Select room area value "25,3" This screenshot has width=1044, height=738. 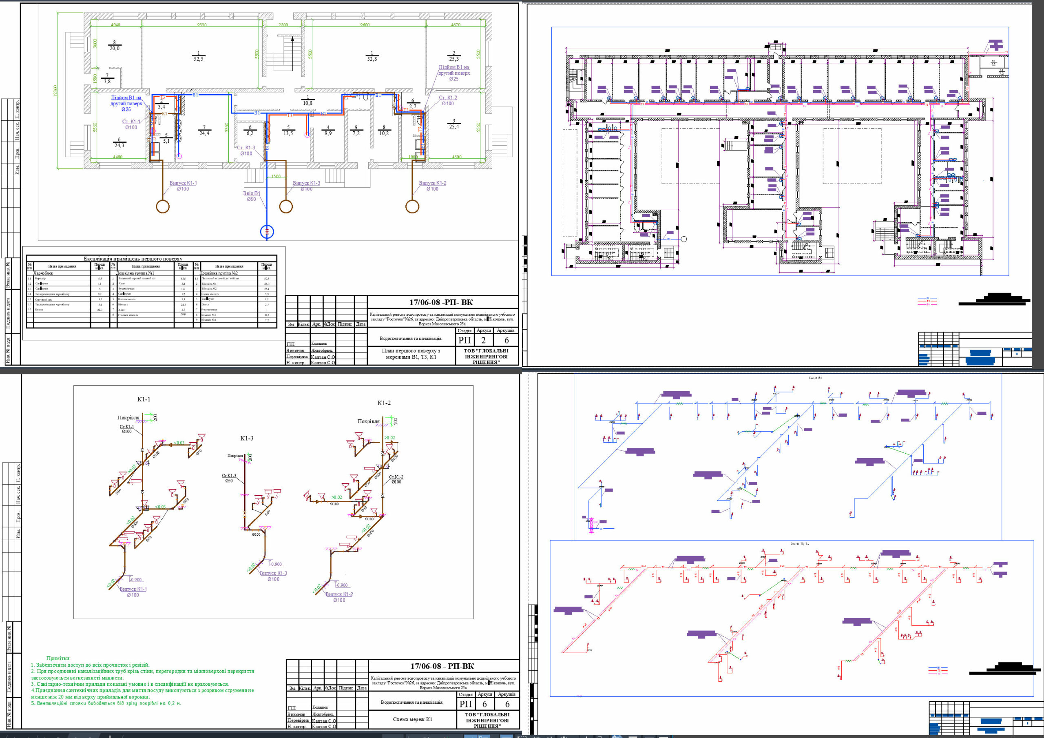coord(454,59)
